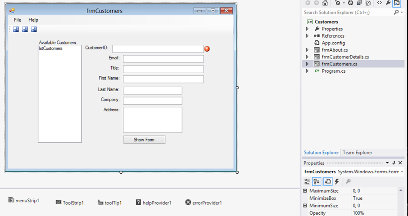
Task: Click the First Name text box
Action: pyautogui.click(x=163, y=79)
